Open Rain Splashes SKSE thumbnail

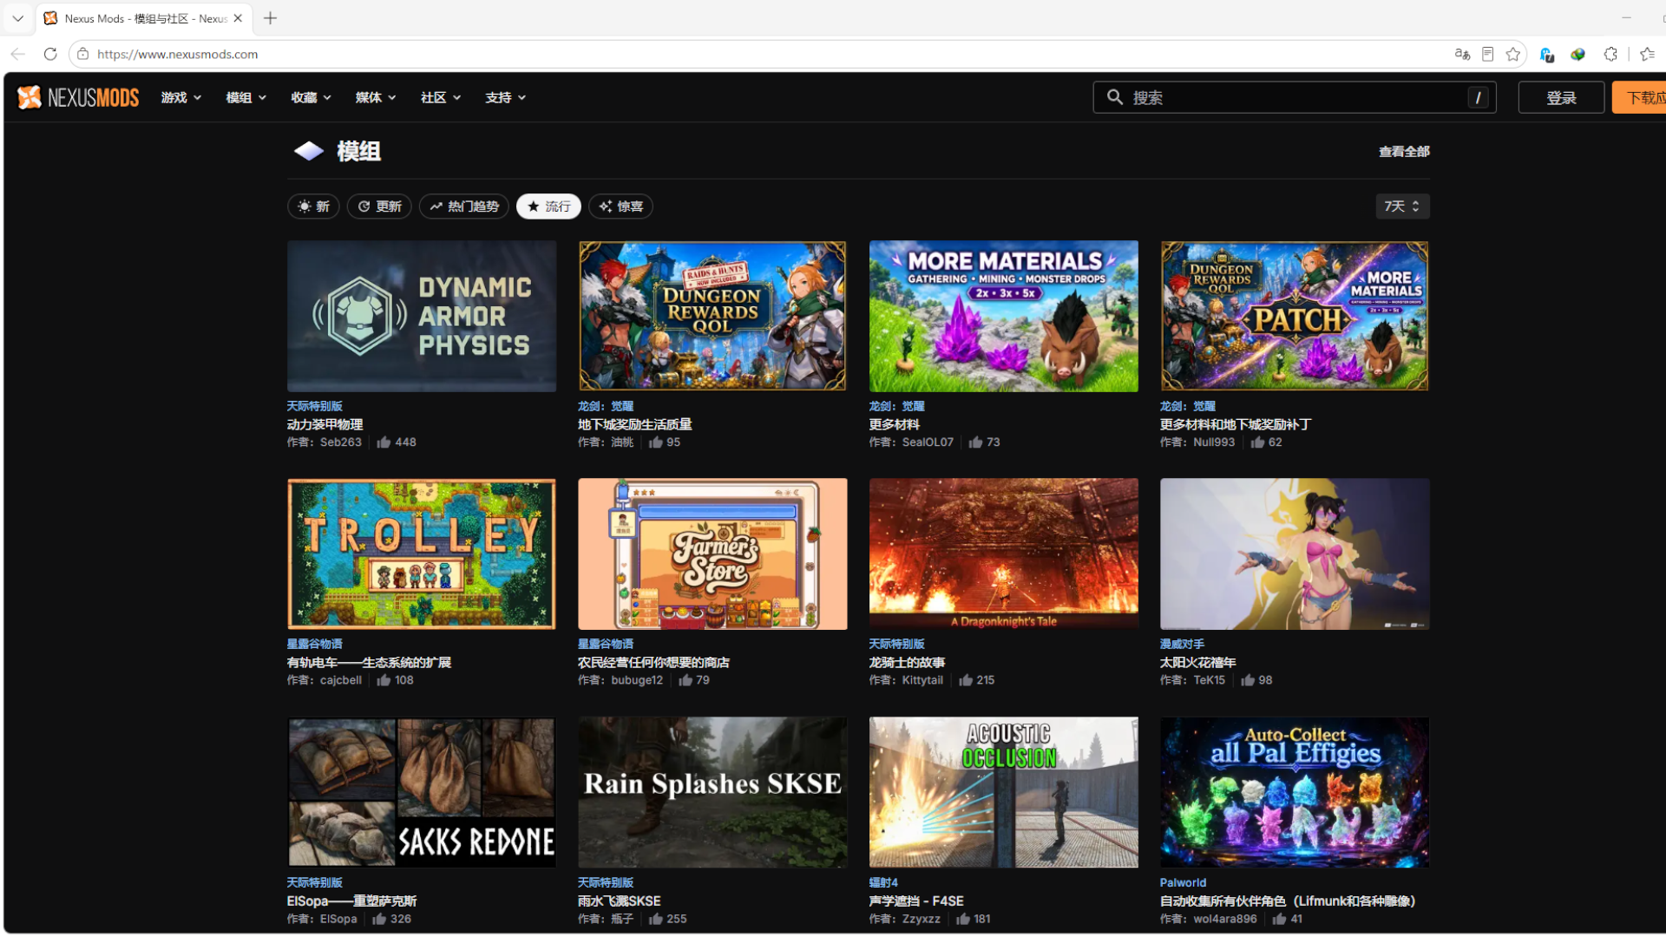pyautogui.click(x=712, y=792)
